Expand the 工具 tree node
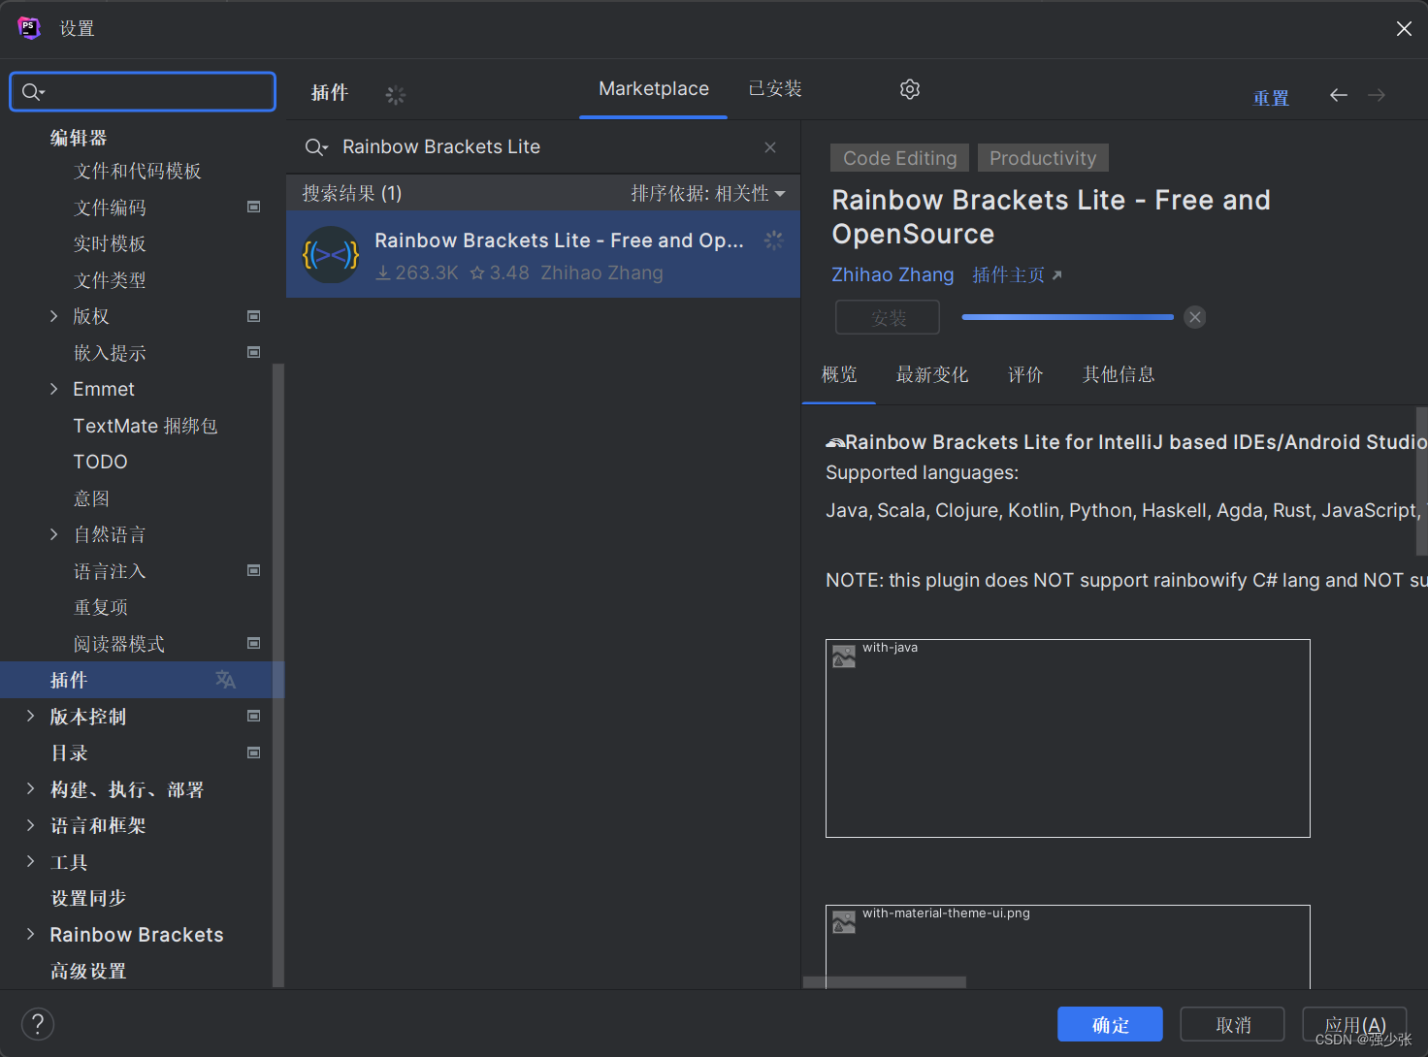Screen dimensions: 1428x1057 point(31,861)
